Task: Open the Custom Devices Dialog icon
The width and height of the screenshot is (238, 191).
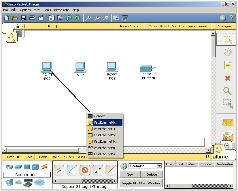Action: click(x=125, y=18)
